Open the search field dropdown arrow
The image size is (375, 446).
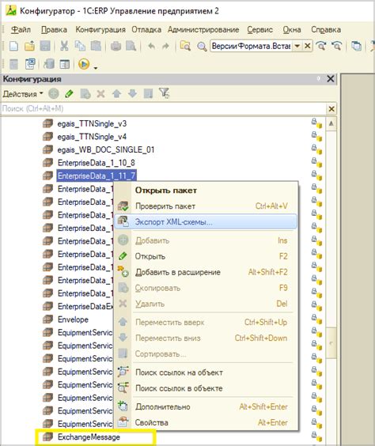(x=297, y=46)
